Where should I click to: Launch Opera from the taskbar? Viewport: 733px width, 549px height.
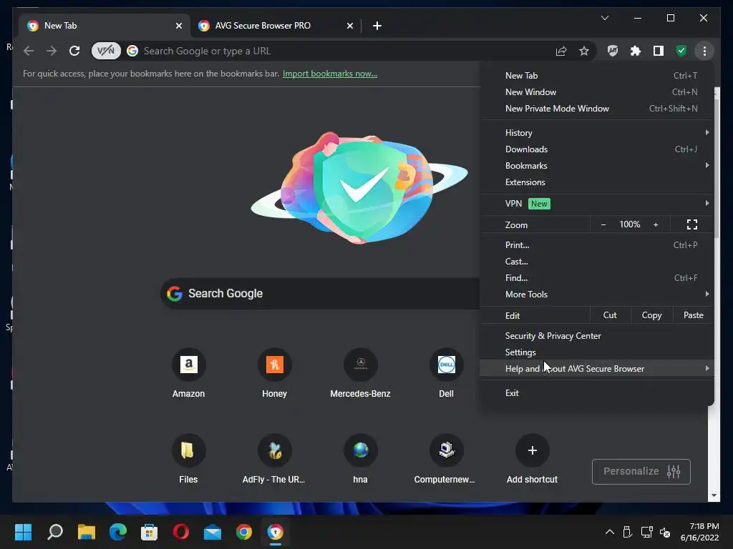pyautogui.click(x=181, y=532)
